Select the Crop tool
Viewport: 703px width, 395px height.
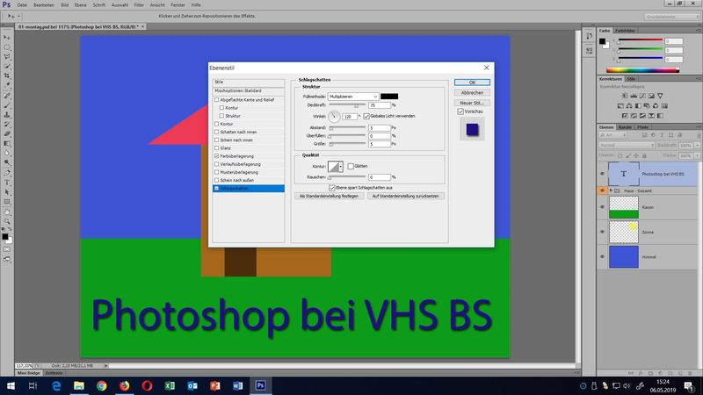tap(7, 75)
